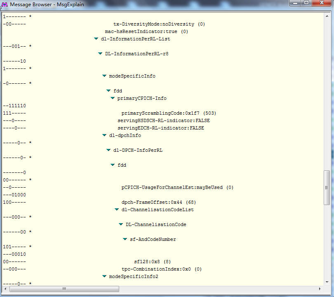Click the sf-AndCodeNumber label

point(153,240)
